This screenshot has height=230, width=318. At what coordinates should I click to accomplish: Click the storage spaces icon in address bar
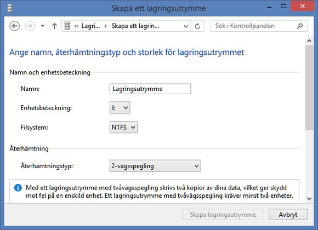point(67,26)
